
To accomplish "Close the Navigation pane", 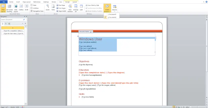I will [26, 17].
